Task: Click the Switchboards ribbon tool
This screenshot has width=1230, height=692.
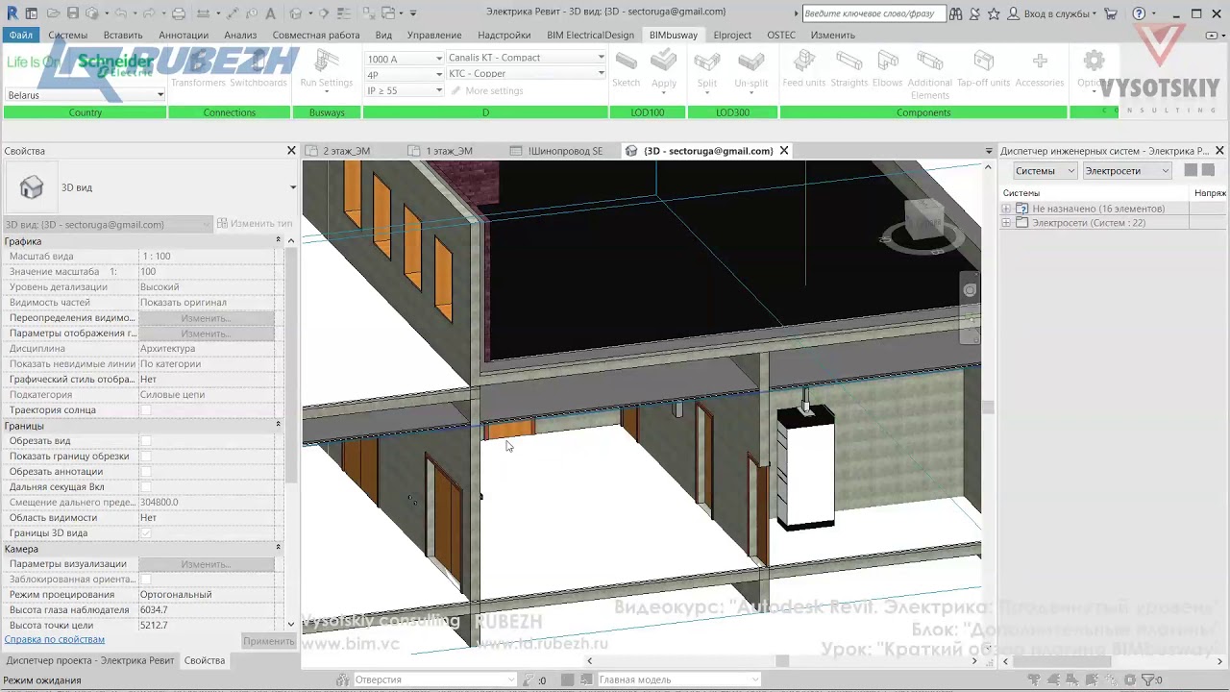Action: tap(258, 70)
